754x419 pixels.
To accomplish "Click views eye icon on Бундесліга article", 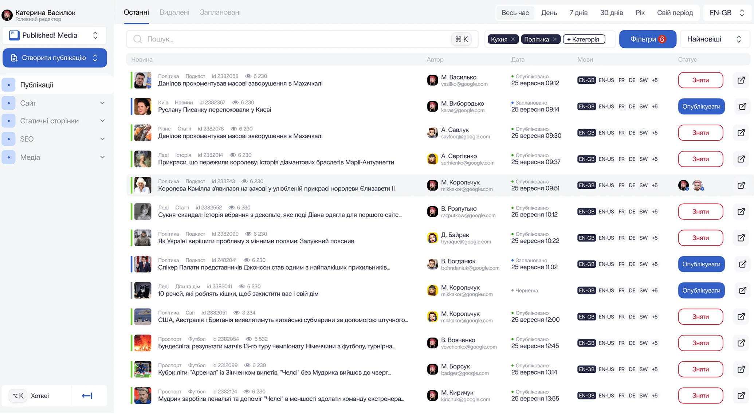I will click(x=249, y=339).
